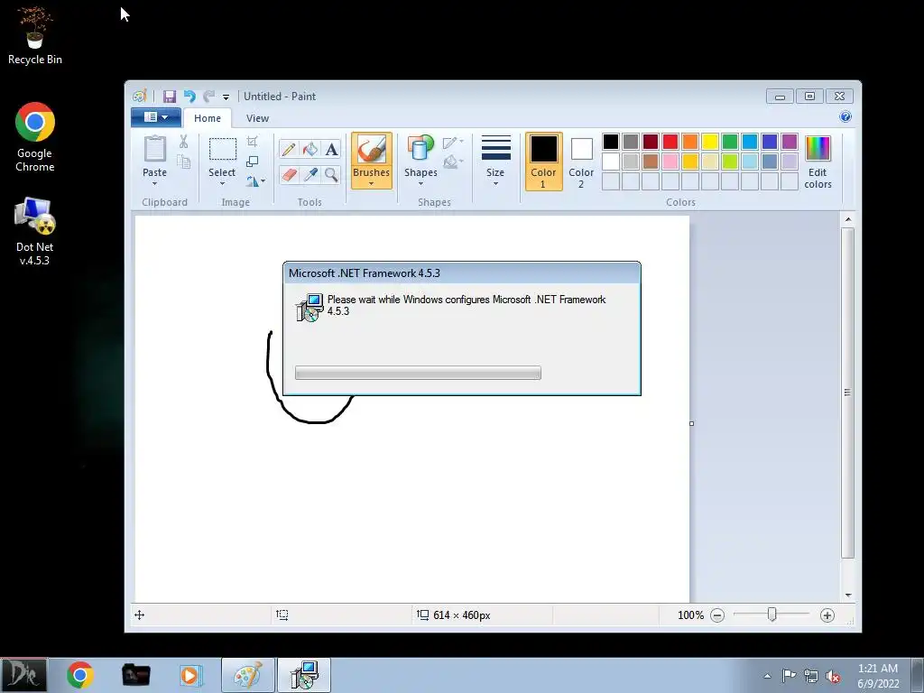Image resolution: width=924 pixels, height=693 pixels.
Task: Click the installer taskbar button
Action: click(x=304, y=675)
